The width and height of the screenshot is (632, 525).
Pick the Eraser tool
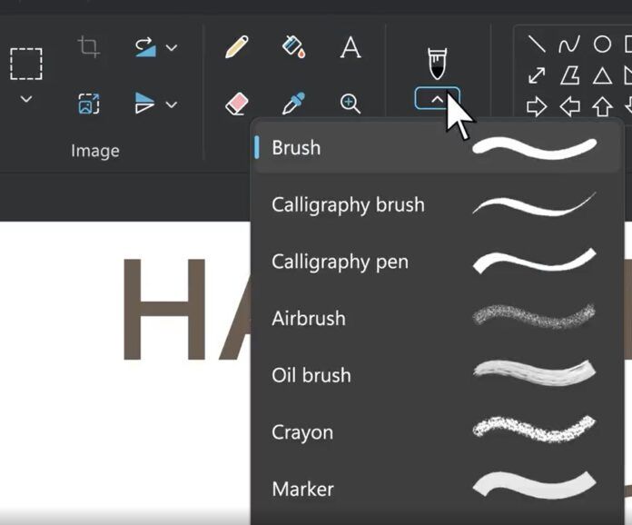point(237,104)
